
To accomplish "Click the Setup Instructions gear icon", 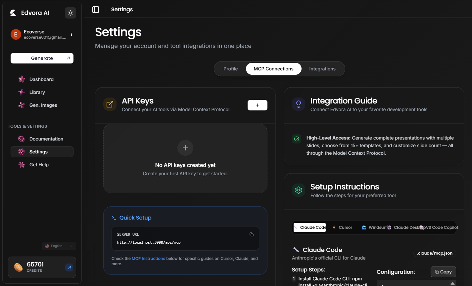I will [x=299, y=190].
